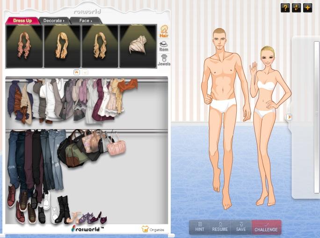Choose the Jewels category icon
320x238 pixels.
pos(164,60)
